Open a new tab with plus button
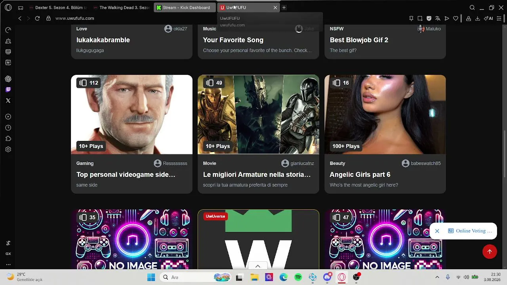The height and width of the screenshot is (285, 507). pos(284,8)
